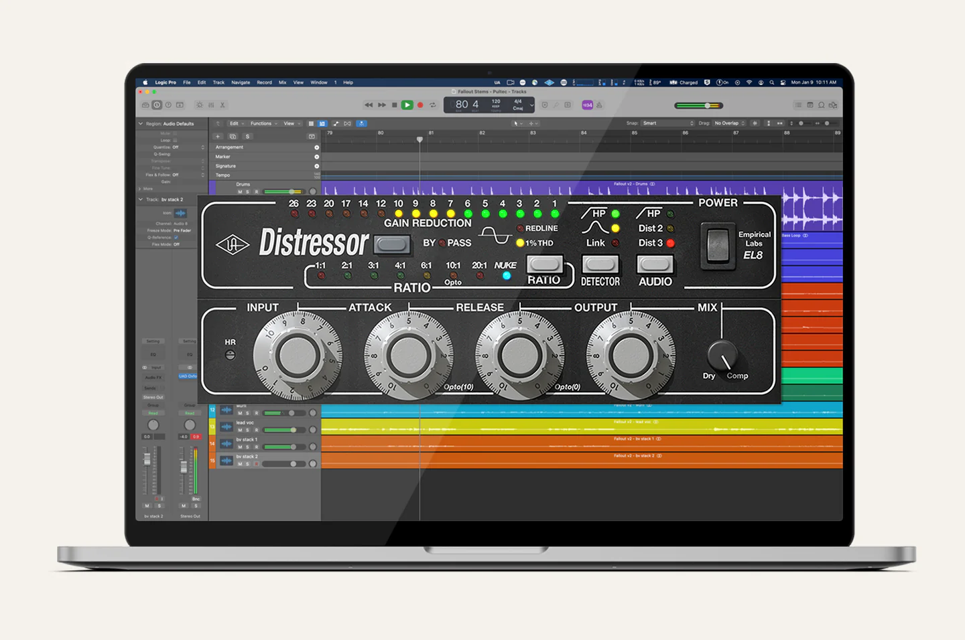The width and height of the screenshot is (965, 640).
Task: Toggle the Cycle loop icon in transport
Action: [432, 105]
